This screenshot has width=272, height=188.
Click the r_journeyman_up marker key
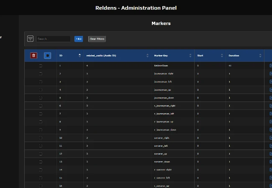point(164,122)
